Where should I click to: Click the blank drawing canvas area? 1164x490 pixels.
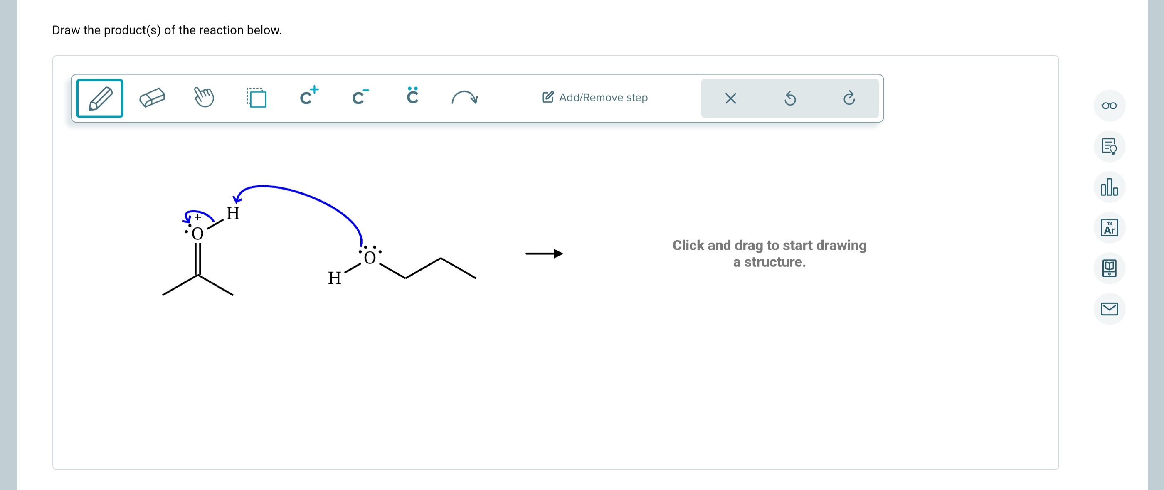click(x=768, y=384)
